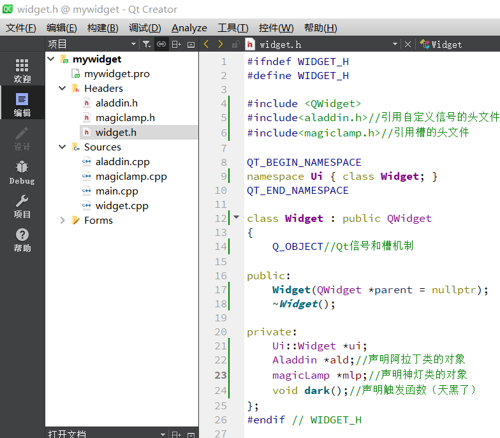Viewport: 500px width, 438px height.
Task: Select widget.h in project tree
Action: [x=116, y=133]
